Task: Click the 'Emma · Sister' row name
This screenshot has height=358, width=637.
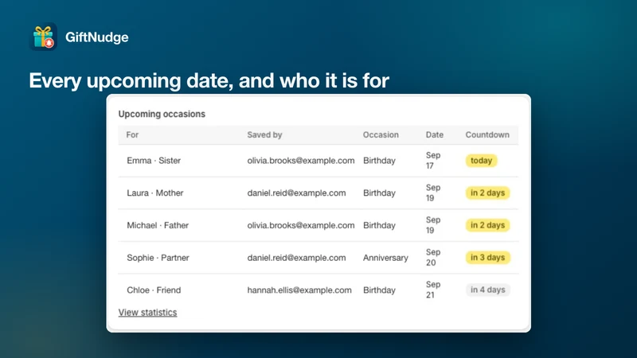Action: tap(154, 161)
